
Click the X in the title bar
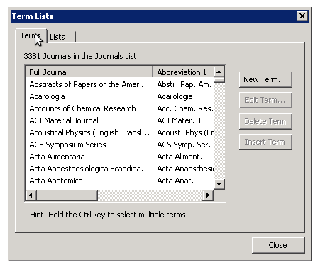coord(302,16)
